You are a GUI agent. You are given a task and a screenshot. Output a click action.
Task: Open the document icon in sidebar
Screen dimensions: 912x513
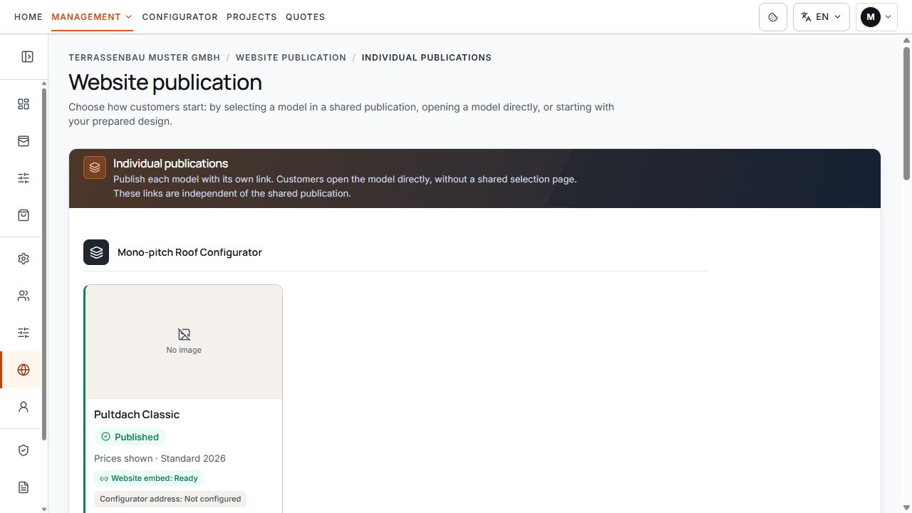[24, 487]
